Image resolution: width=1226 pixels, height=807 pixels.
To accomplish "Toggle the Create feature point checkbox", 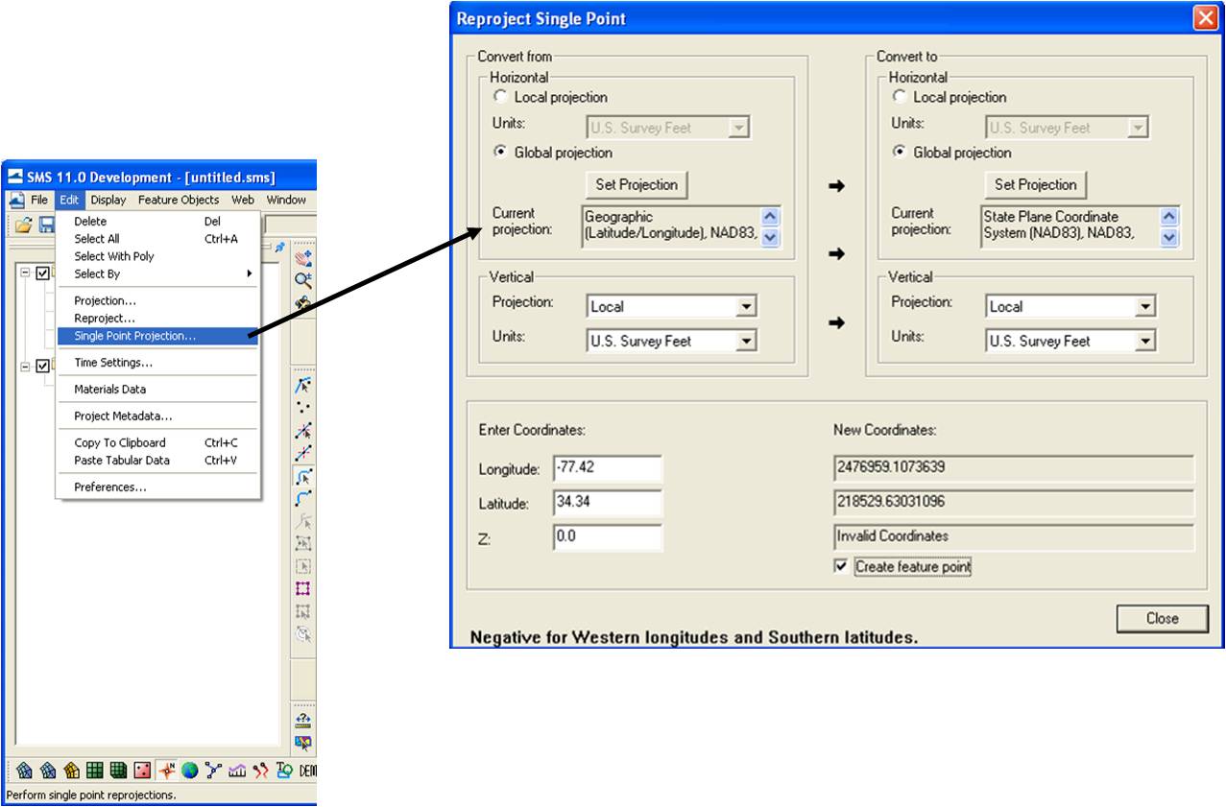I will 841,567.
